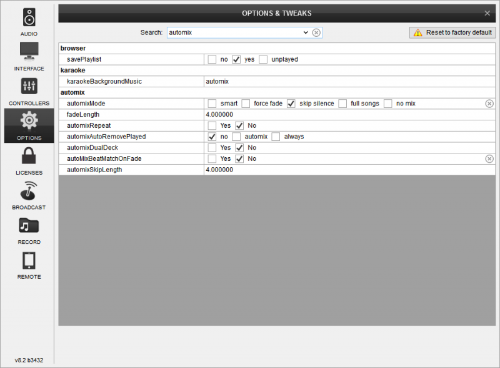This screenshot has height=368, width=500.
Task: Select the Controllers mixer icon
Action: coord(29,87)
